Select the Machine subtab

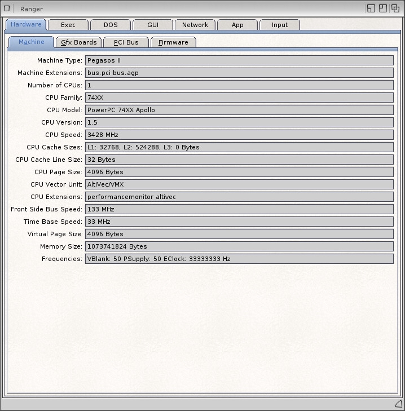pos(31,42)
